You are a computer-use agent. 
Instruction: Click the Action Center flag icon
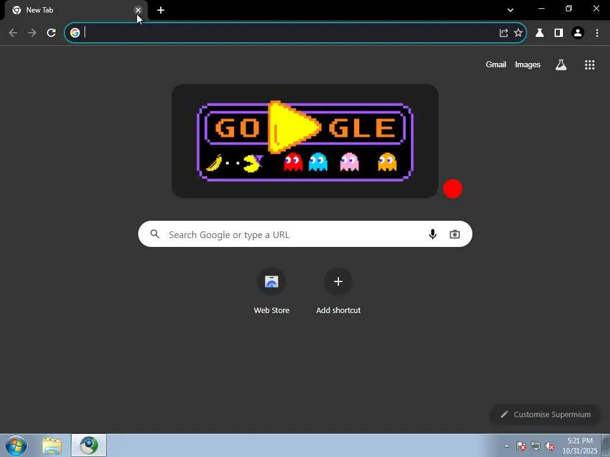[521, 446]
